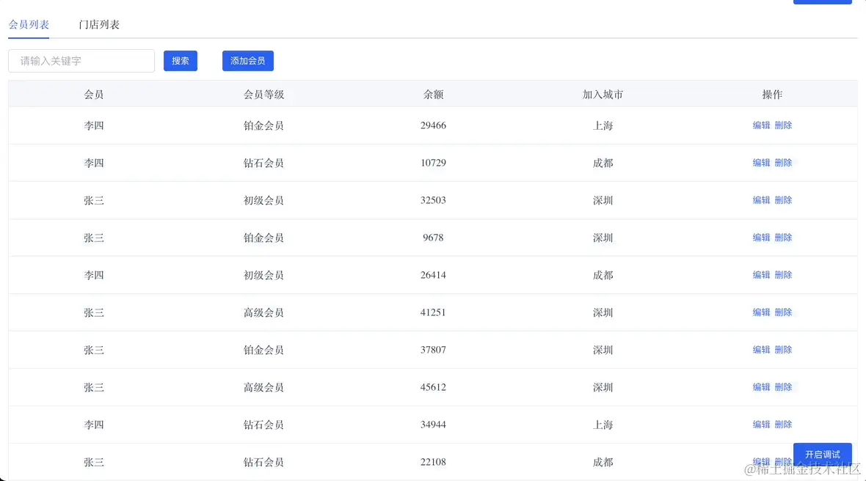Click 初级会员 in the 32503 row
The width and height of the screenshot is (866, 481).
coord(263,200)
